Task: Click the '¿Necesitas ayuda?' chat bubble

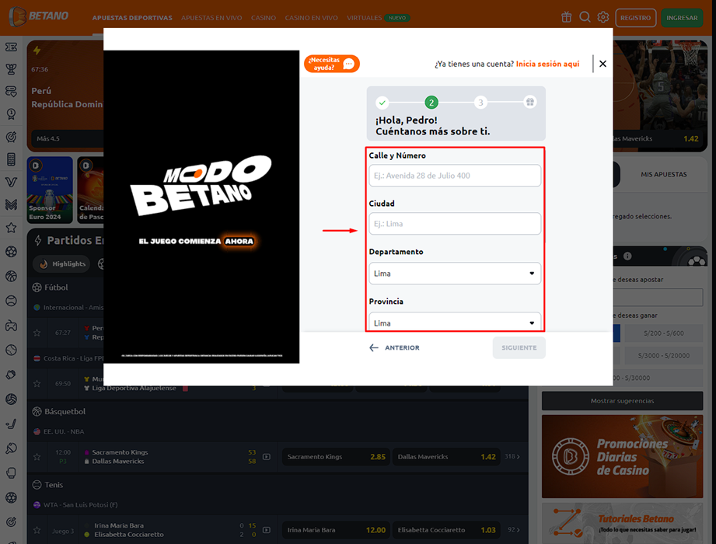Action: click(332, 64)
